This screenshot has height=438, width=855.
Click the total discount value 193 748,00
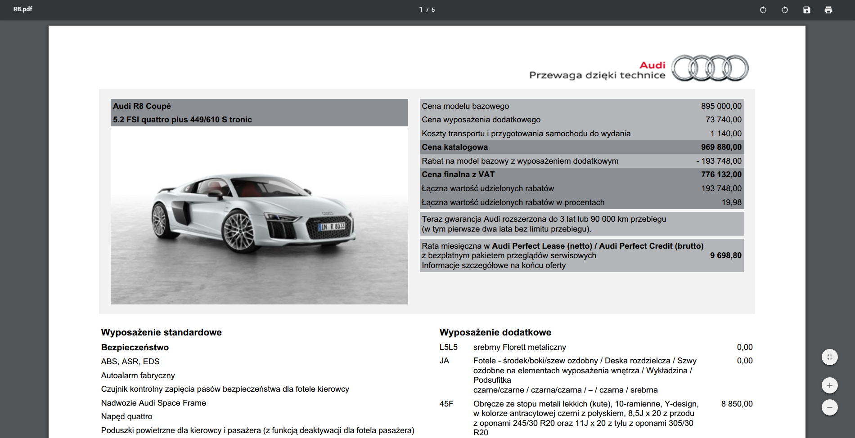click(x=721, y=188)
